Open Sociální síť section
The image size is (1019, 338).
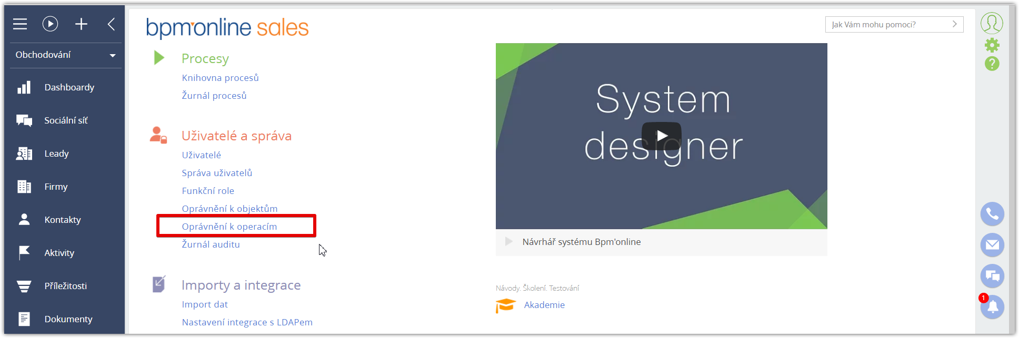(x=66, y=120)
